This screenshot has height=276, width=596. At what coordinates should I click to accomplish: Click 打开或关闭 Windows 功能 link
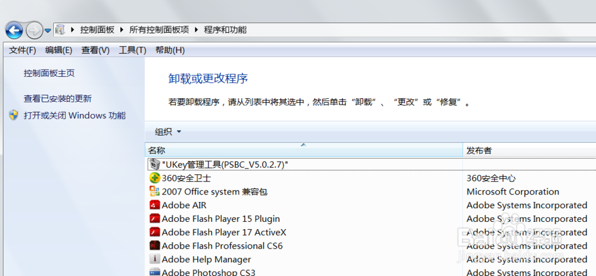coord(74,115)
